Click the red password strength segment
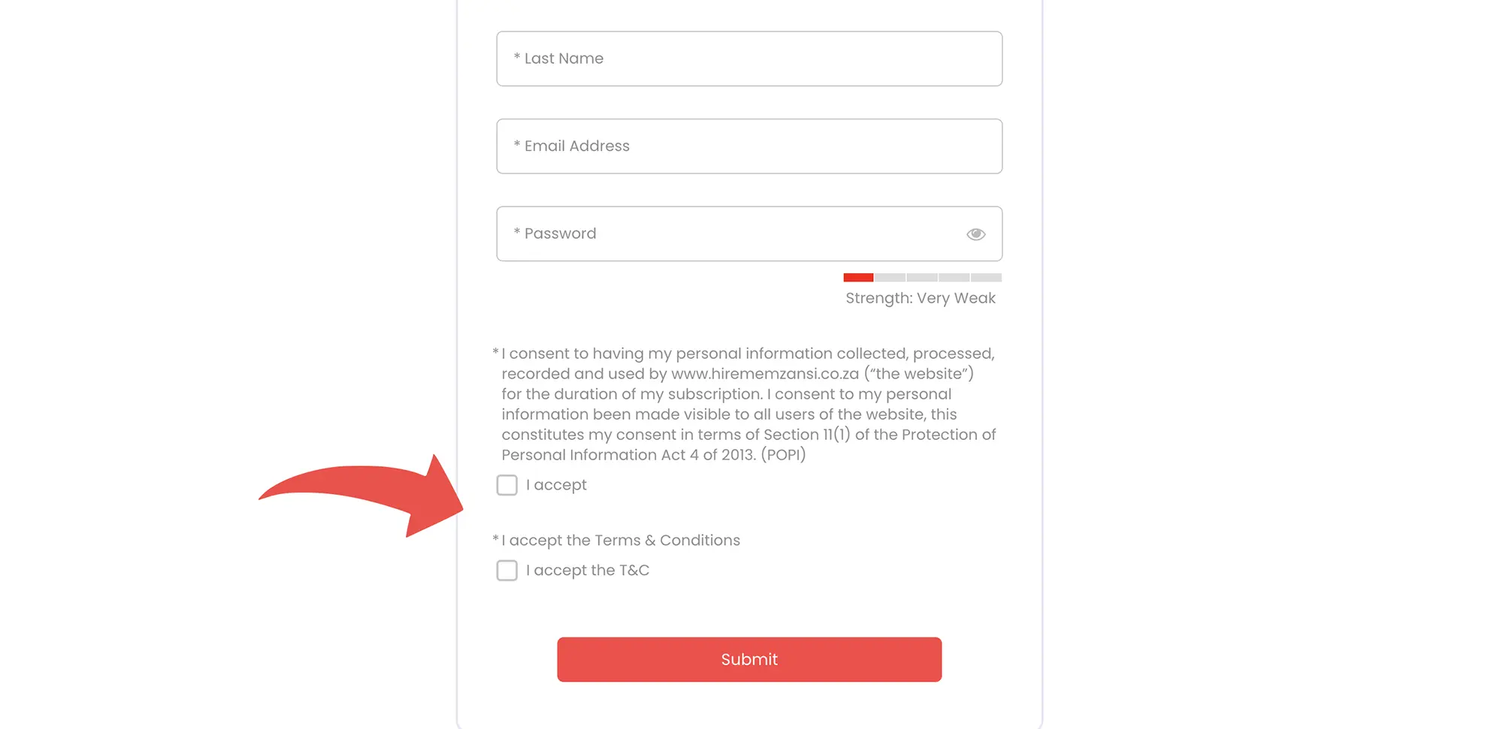The width and height of the screenshot is (1503, 729). pyautogui.click(x=858, y=278)
